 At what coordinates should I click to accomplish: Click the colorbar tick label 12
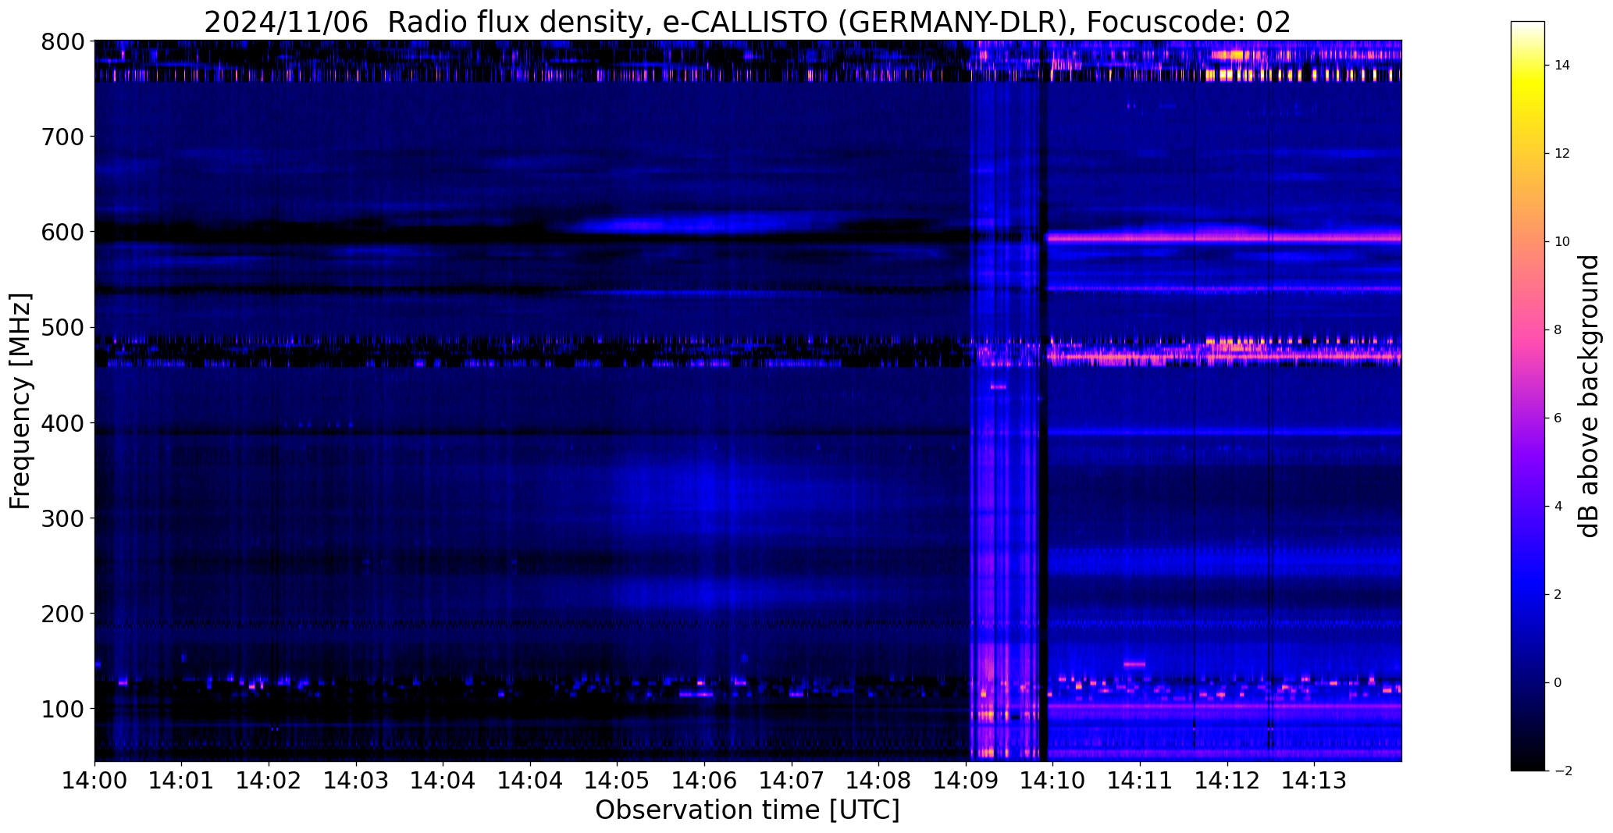1562,154
